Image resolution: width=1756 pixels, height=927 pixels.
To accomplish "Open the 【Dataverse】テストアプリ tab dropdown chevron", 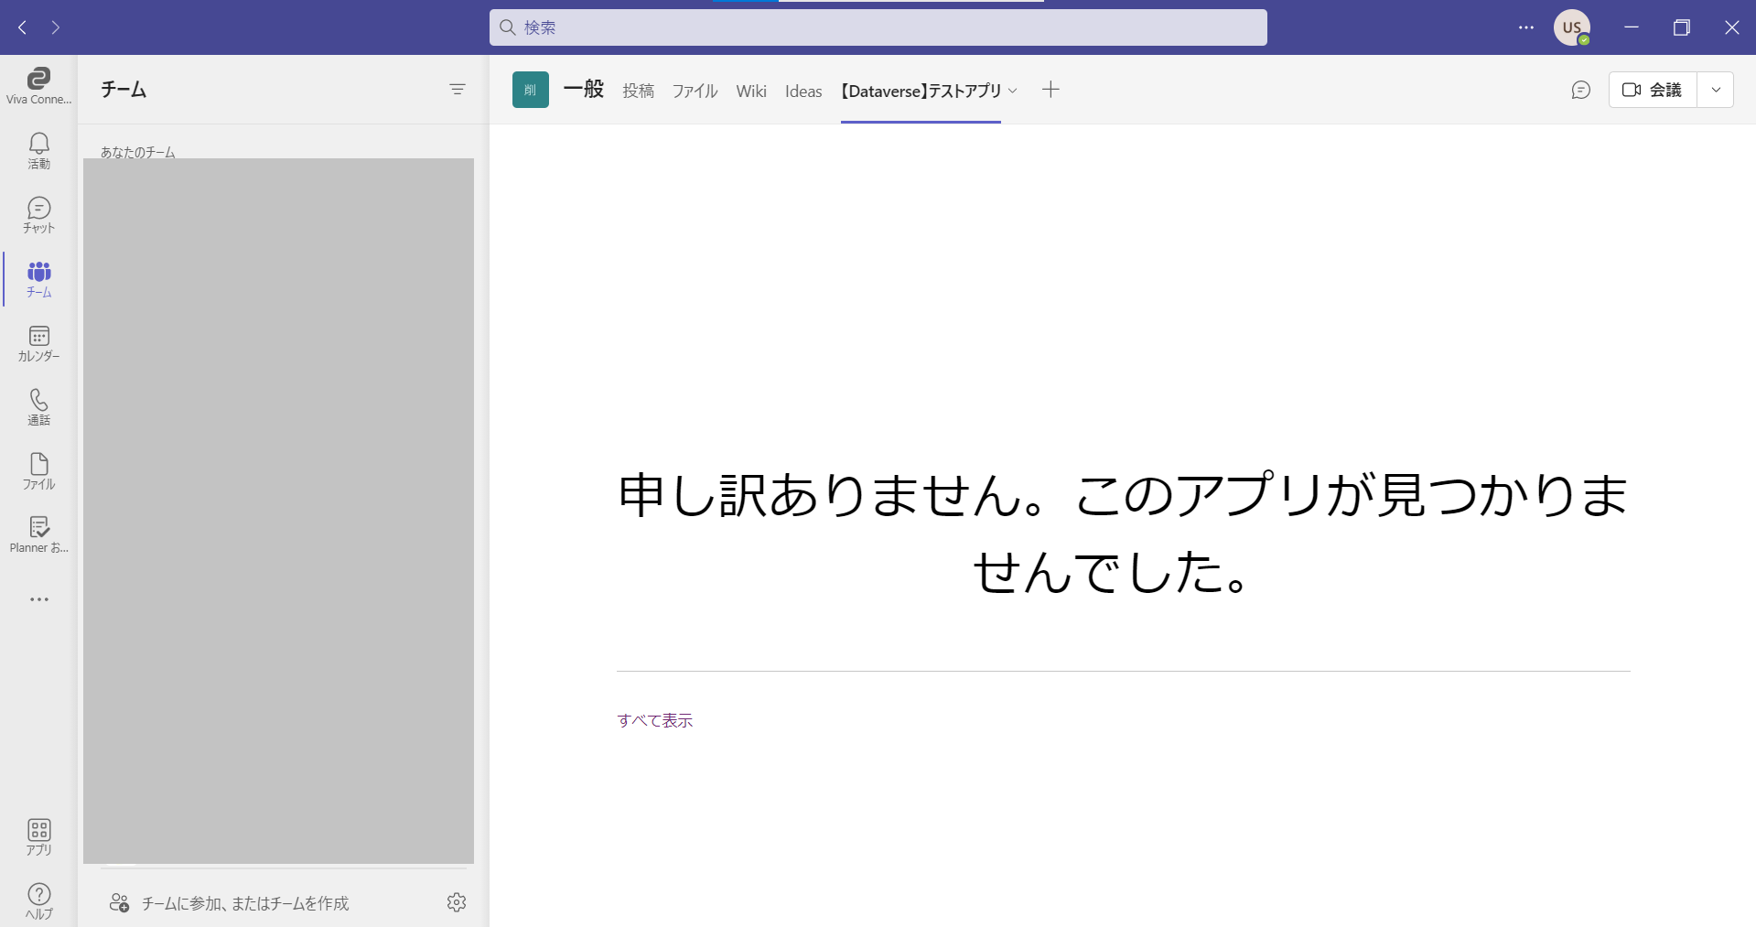I will (1012, 91).
